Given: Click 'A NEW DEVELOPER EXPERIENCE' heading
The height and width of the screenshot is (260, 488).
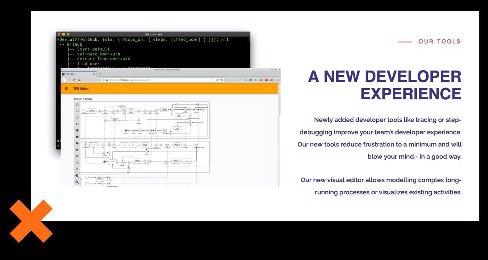Looking at the screenshot, I should [x=385, y=85].
